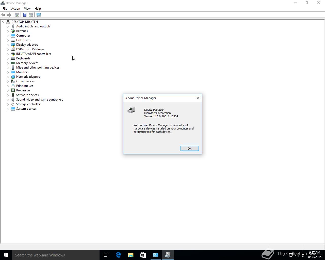Image resolution: width=325 pixels, height=260 pixels.
Task: Open the View menu
Action: [x=27, y=9]
